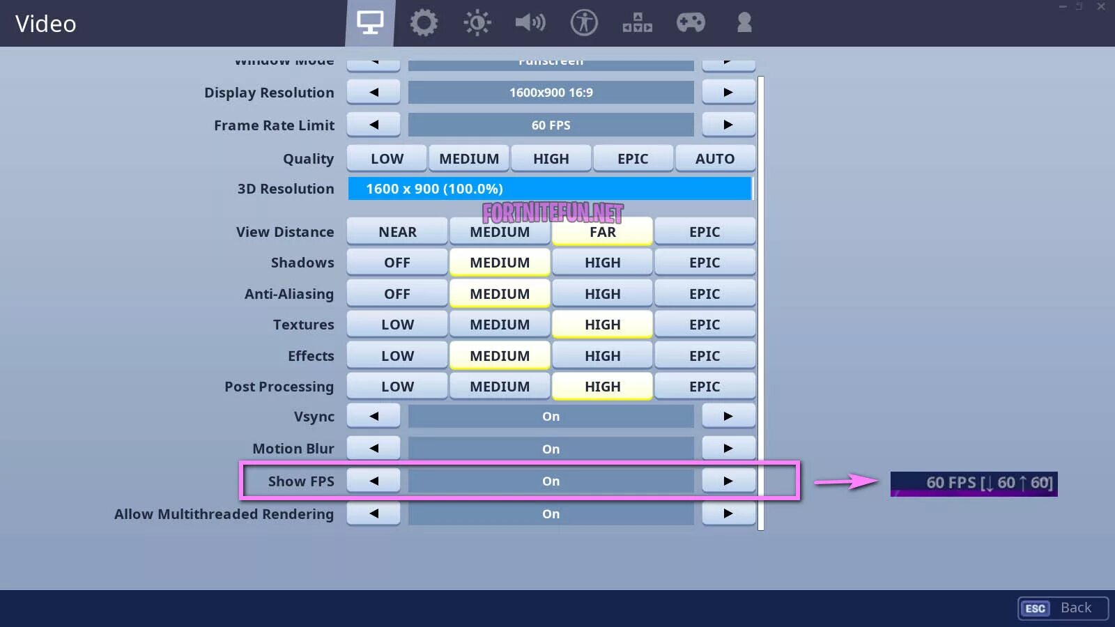Screen dimensions: 1115x627
Task: Set Quality preset to EPIC
Action: (633, 158)
